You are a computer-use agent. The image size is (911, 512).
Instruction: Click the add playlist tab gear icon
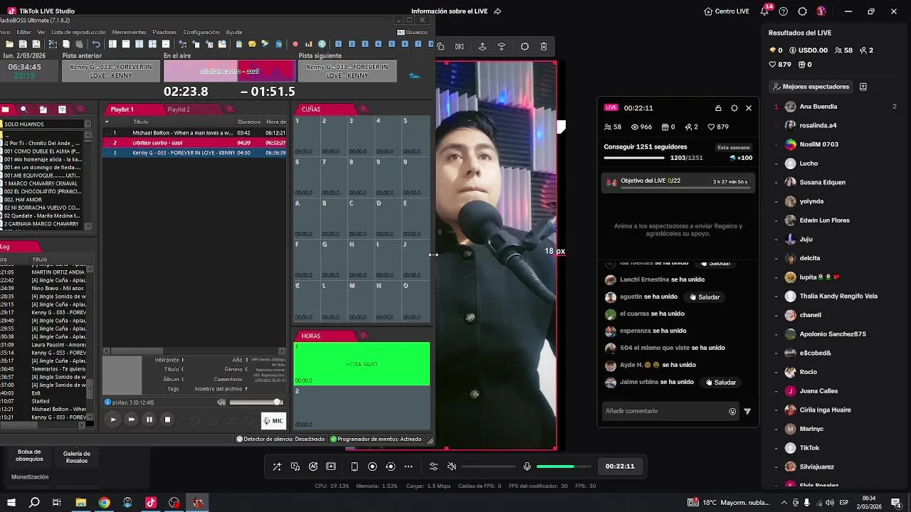tap(229, 109)
